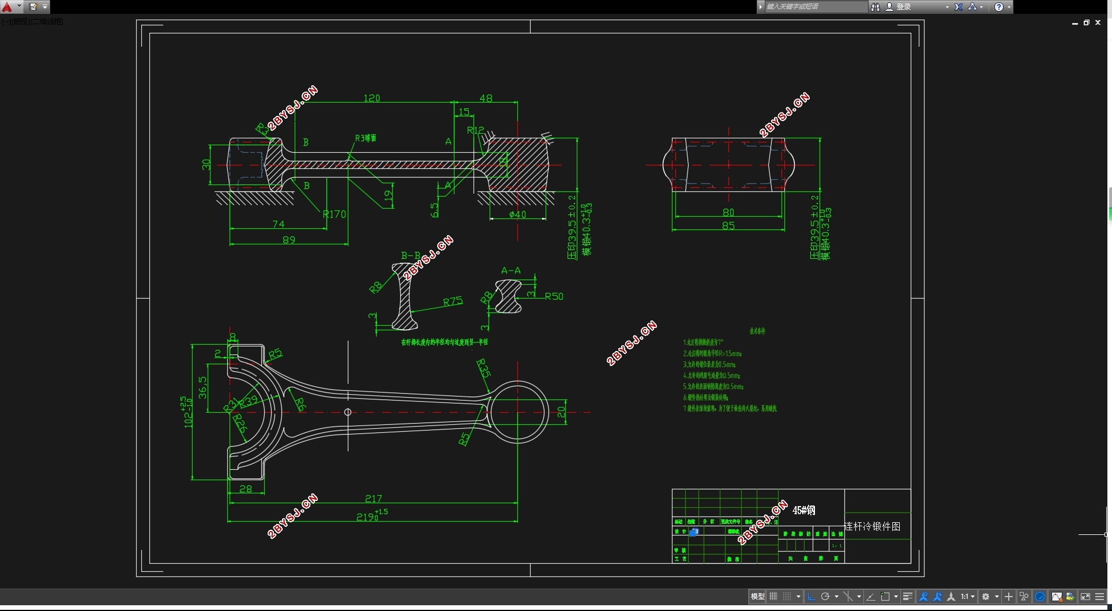Open the annotation scale 1:1 dropdown
Image resolution: width=1112 pixels, height=611 pixels.
(x=968, y=596)
